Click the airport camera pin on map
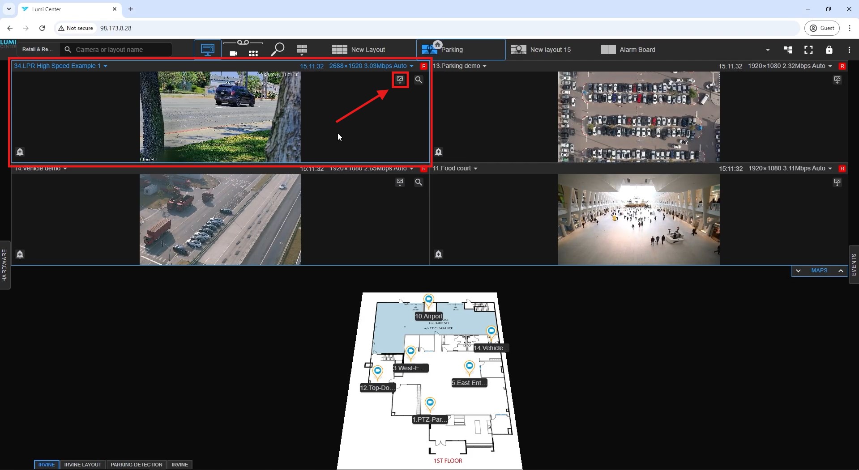This screenshot has width=859, height=470. point(428,300)
